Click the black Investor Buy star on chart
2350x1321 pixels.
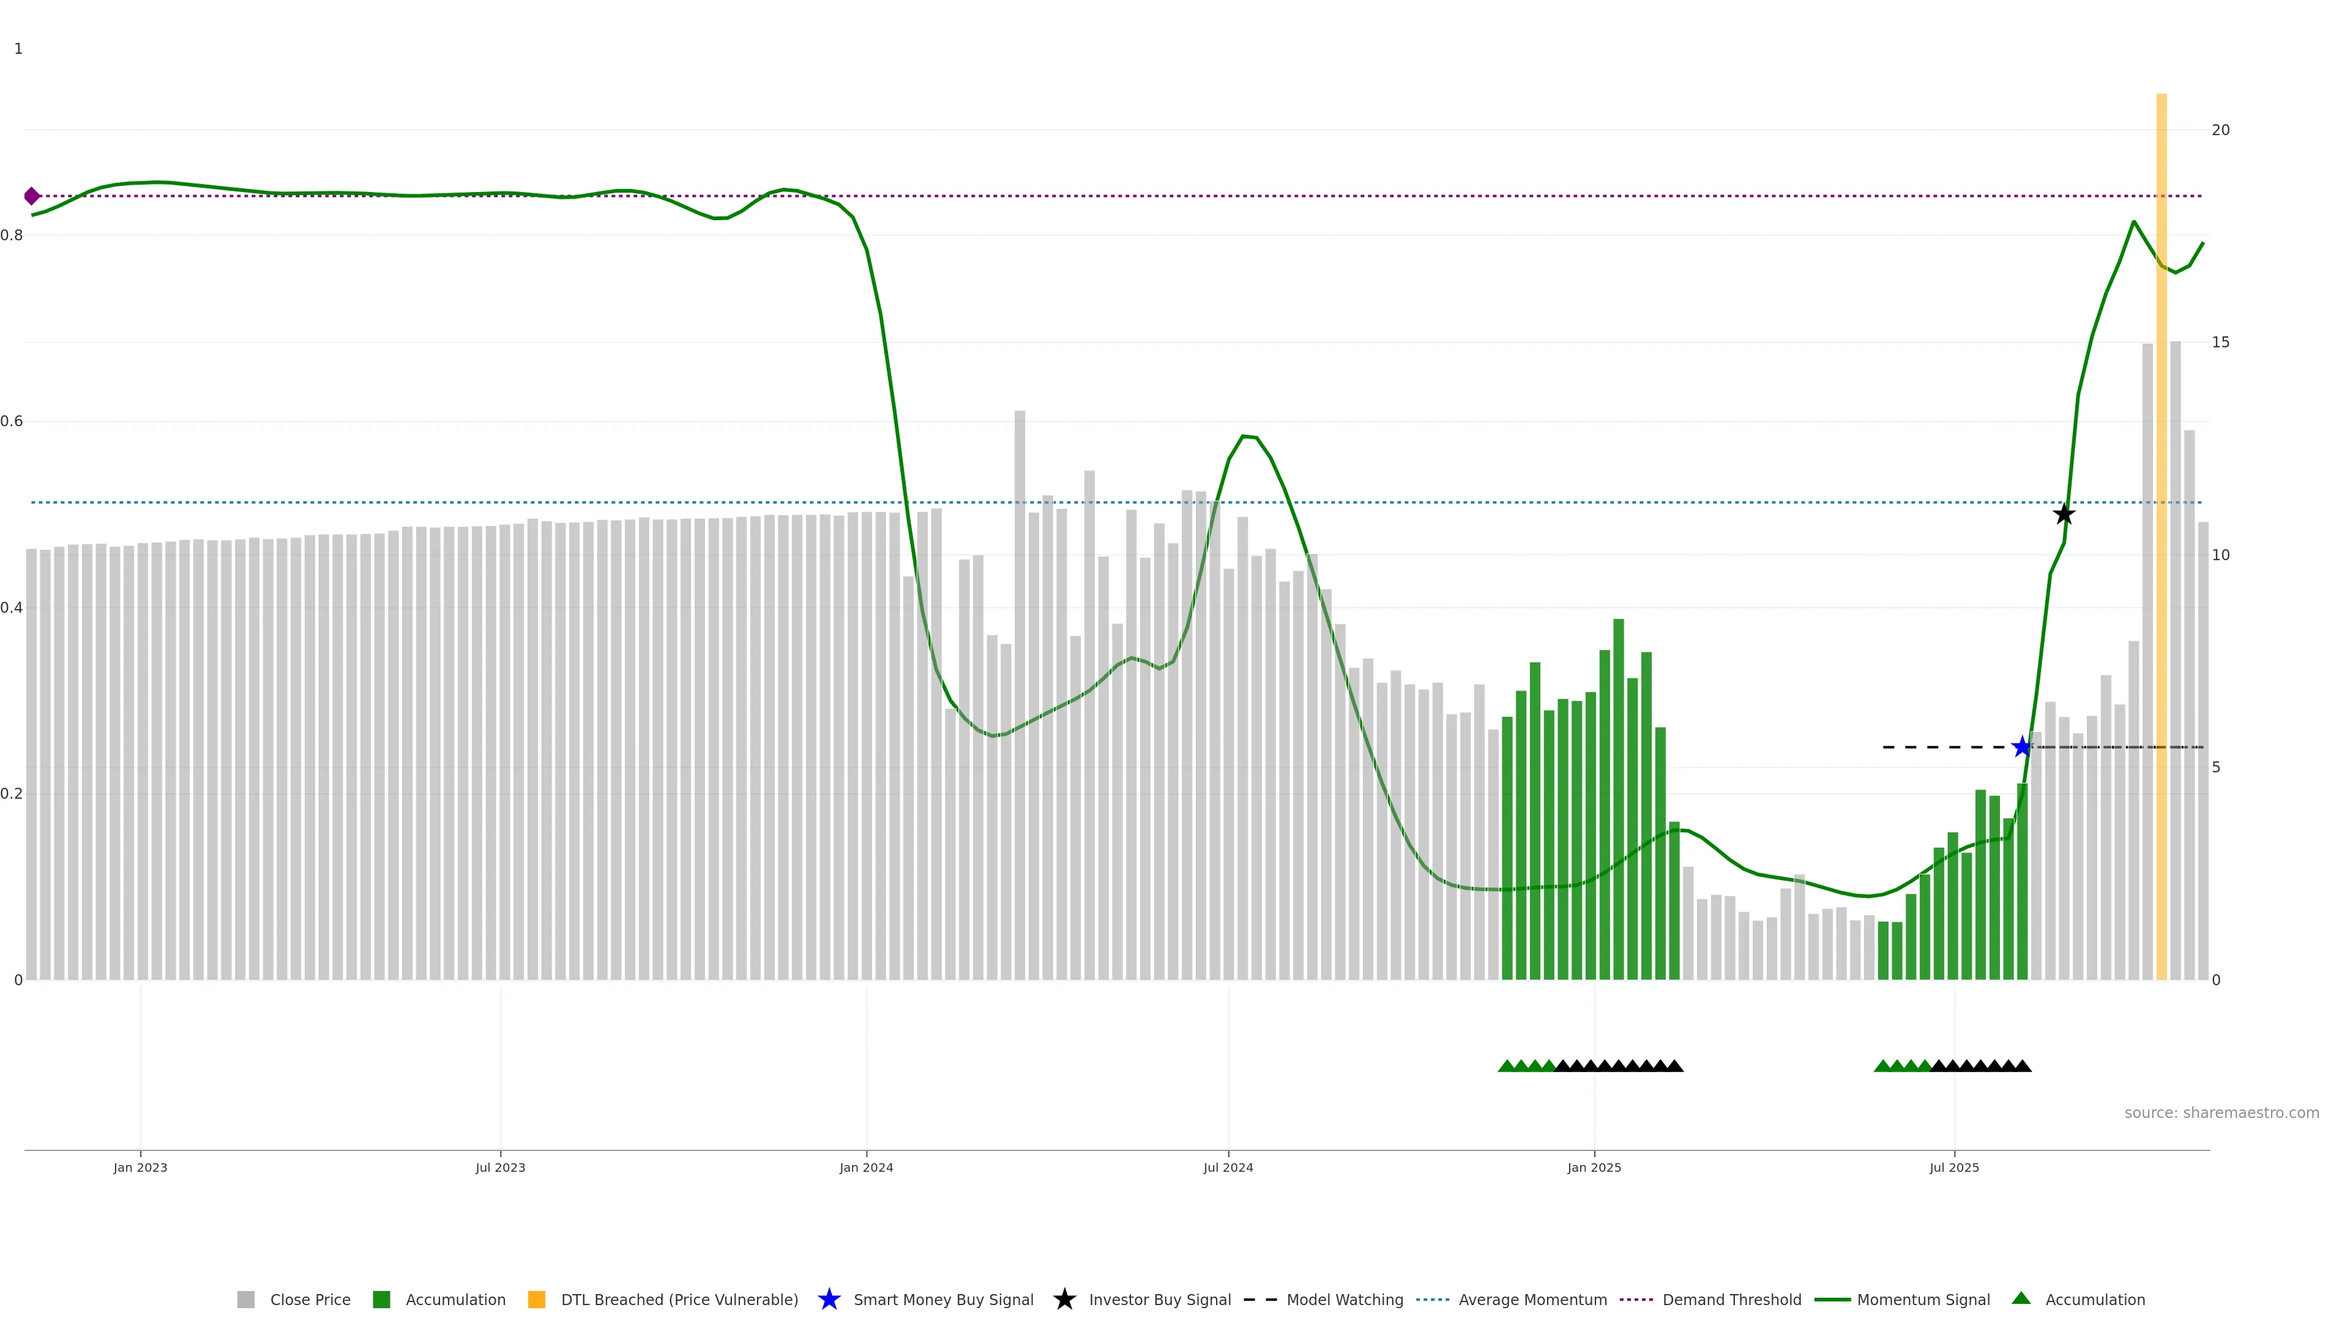pyautogui.click(x=2064, y=514)
